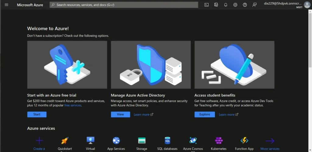This screenshot has height=152, width=312.
Task: Focus the search resources input field
Action: click(124, 5)
